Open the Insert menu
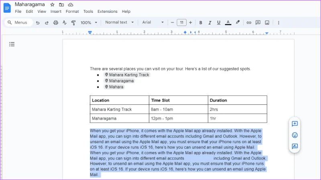Image resolution: width=321 pixels, height=180 pixels. pos(56,12)
